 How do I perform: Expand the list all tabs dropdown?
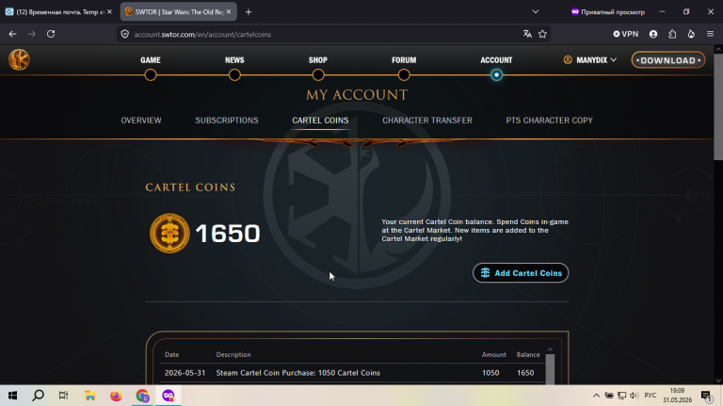[x=536, y=12]
